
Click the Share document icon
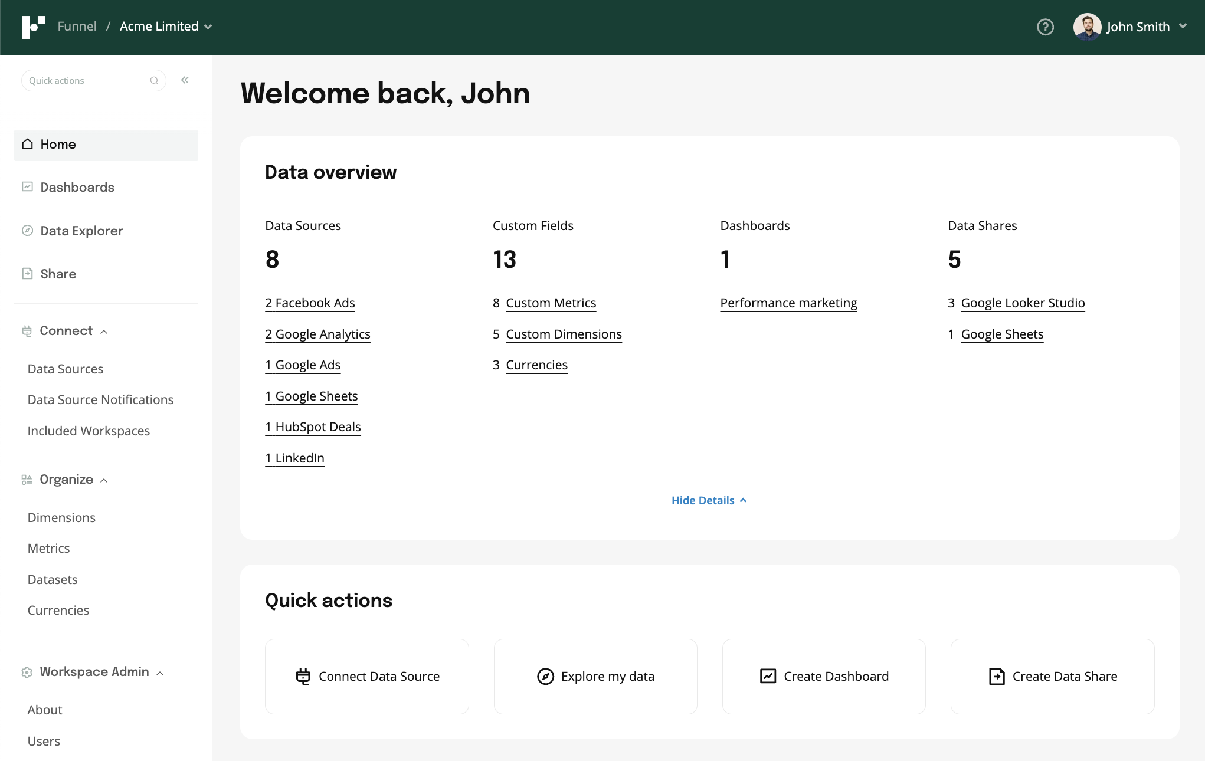pos(27,273)
